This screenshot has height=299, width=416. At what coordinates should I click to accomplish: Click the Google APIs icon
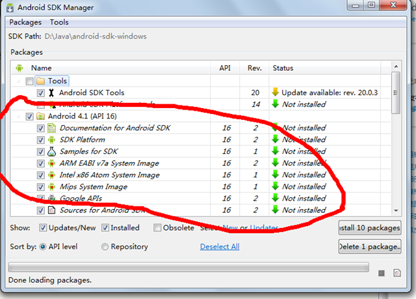click(x=51, y=198)
